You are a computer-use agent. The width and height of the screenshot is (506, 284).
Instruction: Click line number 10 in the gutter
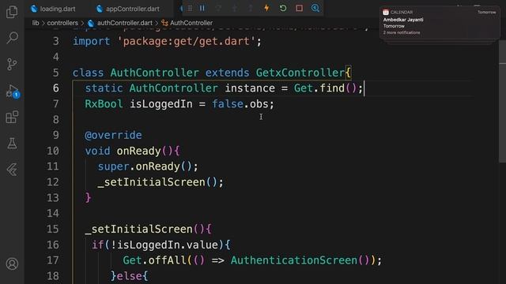(x=53, y=151)
